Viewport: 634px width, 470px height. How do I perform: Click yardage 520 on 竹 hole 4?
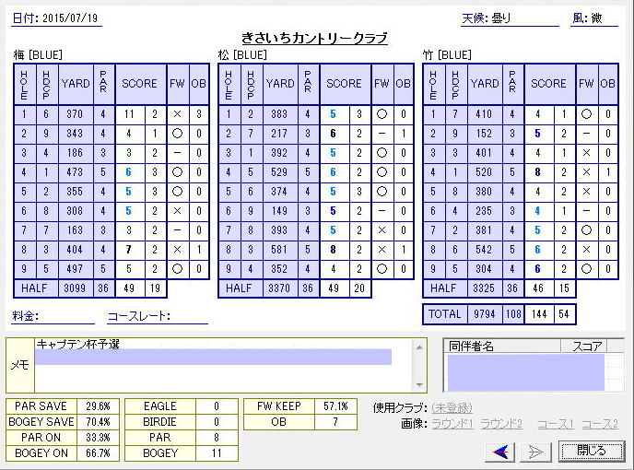coord(484,172)
